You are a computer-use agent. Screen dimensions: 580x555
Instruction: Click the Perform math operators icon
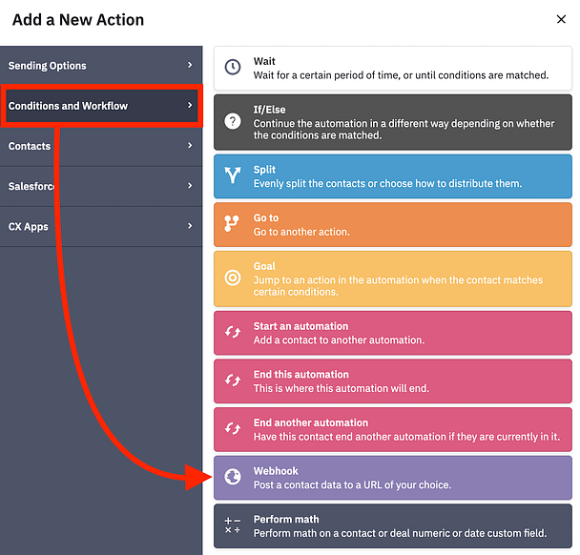[233, 525]
